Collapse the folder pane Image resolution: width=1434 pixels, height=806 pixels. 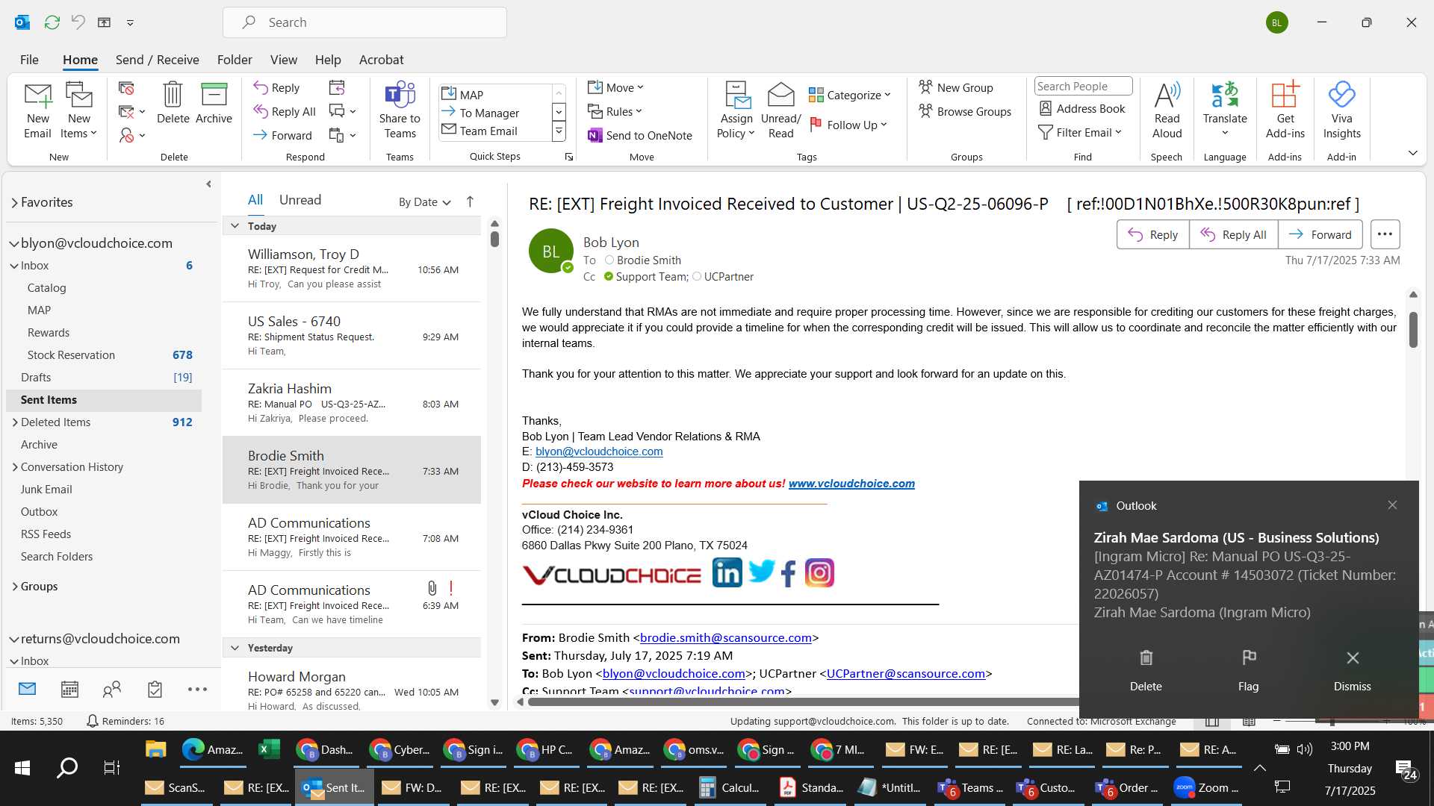(208, 184)
